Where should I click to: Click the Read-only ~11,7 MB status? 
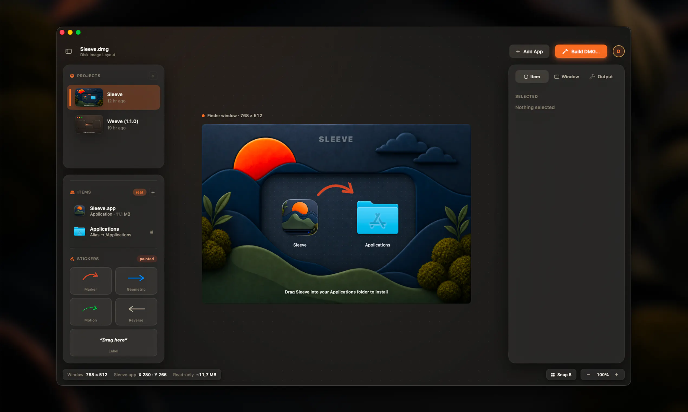coord(194,375)
